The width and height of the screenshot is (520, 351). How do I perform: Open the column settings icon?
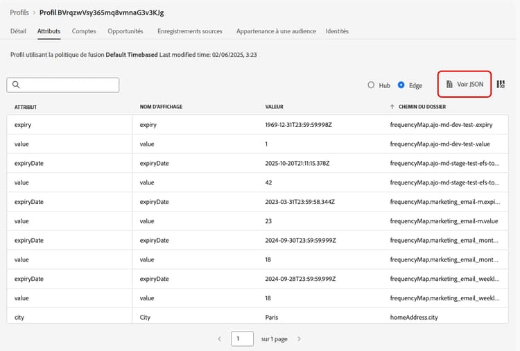[501, 84]
